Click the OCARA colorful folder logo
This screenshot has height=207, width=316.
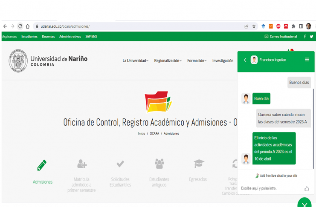click(158, 102)
